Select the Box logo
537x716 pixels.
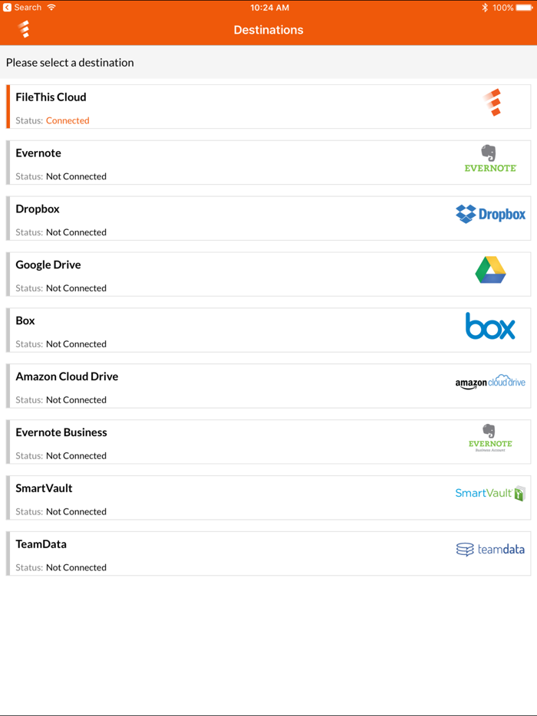click(x=491, y=326)
